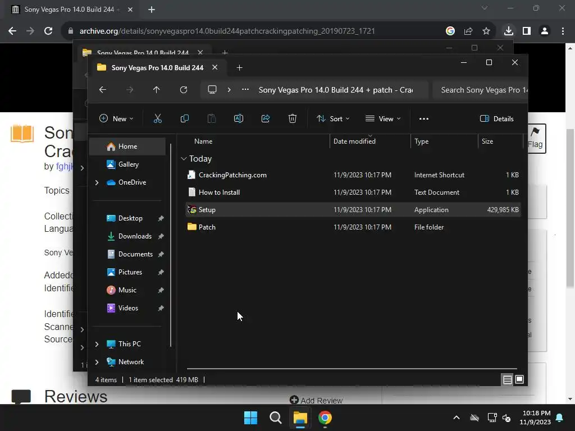Click Add Review on the archive.org page

coord(316,400)
